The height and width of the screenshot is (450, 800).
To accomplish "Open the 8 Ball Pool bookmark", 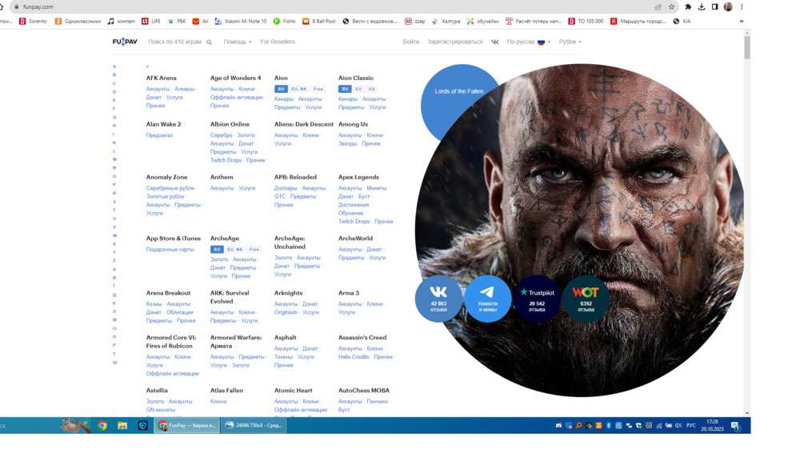I will 319,22.
